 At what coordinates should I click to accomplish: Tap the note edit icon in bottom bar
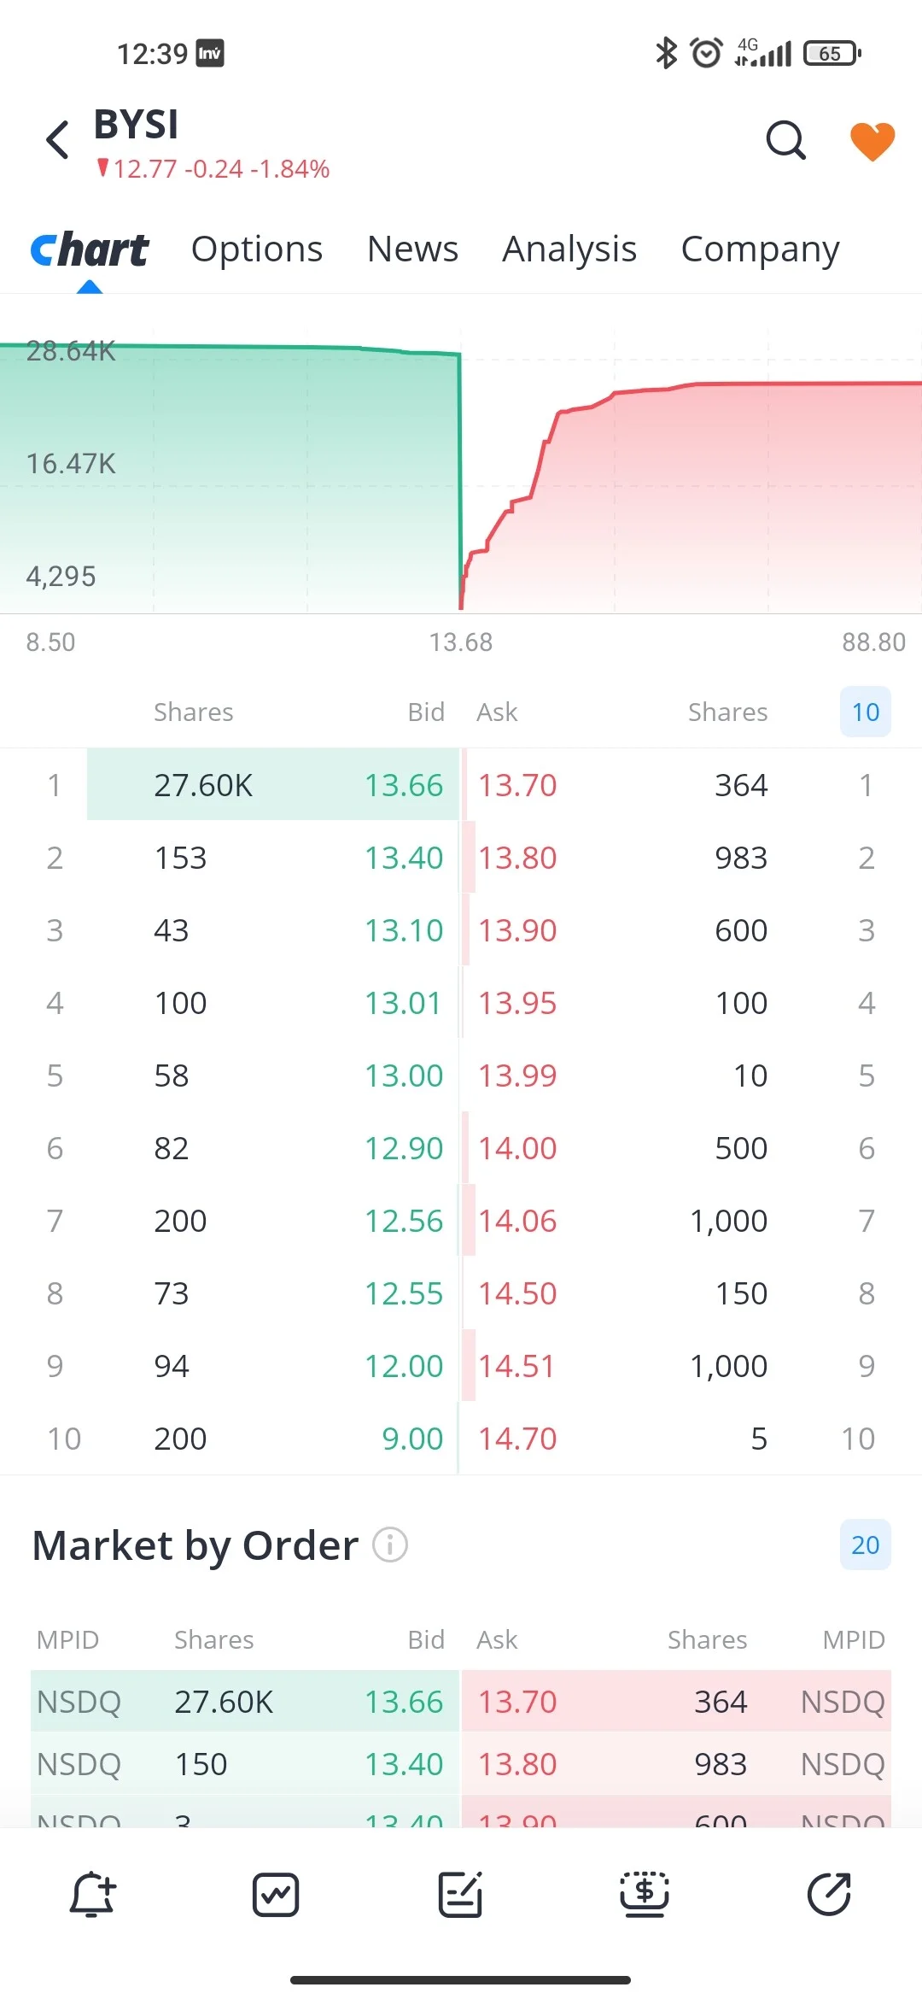tap(460, 1894)
